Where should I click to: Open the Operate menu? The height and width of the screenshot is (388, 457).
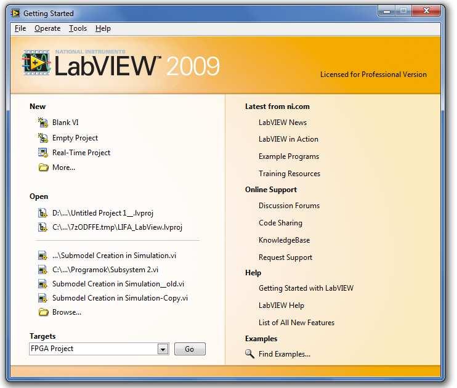click(47, 28)
